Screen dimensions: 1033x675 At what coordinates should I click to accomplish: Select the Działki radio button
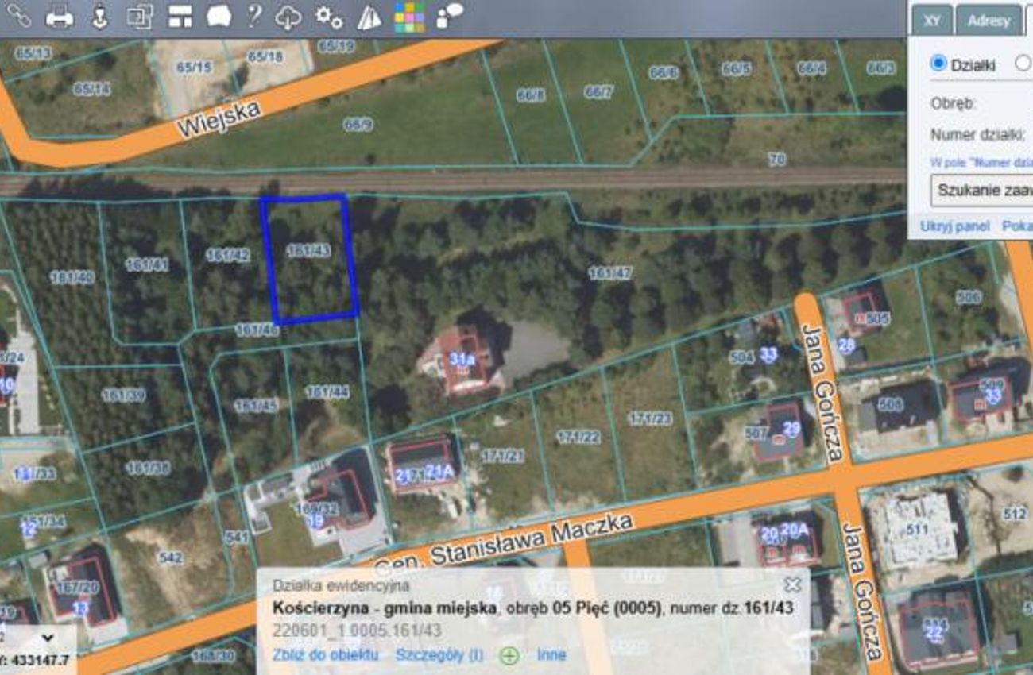click(938, 64)
